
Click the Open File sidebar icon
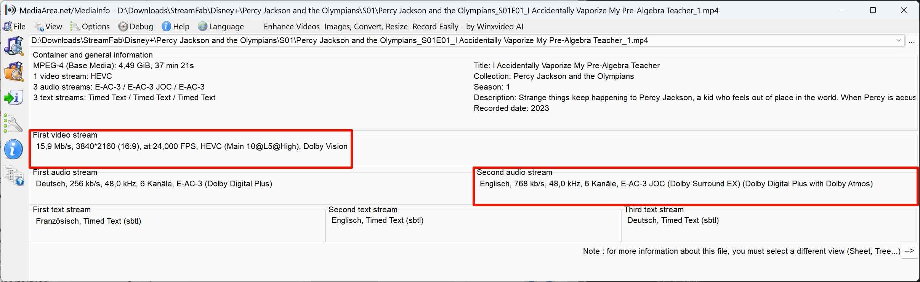(14, 46)
